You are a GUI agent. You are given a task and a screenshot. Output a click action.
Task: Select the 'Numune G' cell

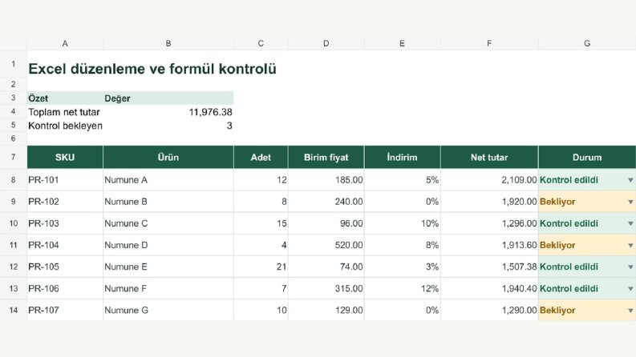pos(168,311)
